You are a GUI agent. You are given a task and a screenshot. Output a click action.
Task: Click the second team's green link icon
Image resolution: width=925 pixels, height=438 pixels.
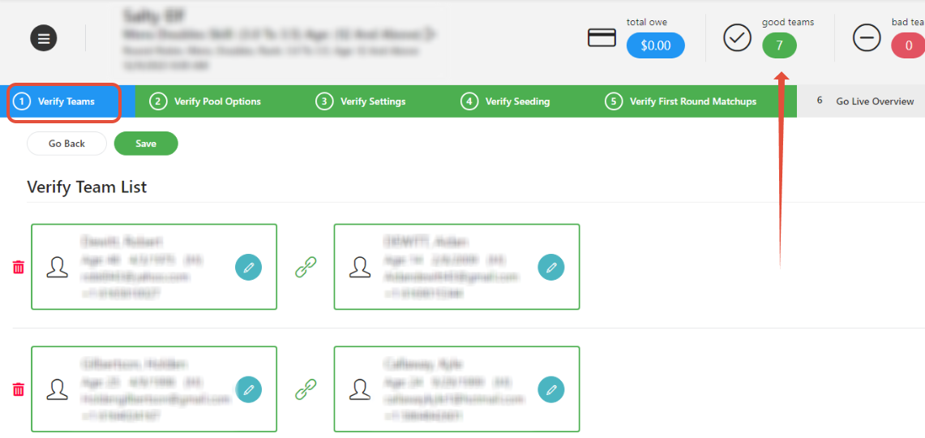pyautogui.click(x=306, y=389)
